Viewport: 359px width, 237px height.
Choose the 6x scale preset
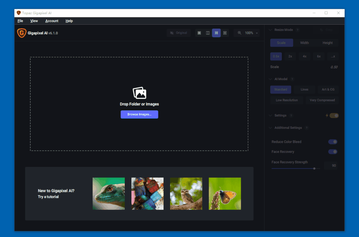(319, 56)
